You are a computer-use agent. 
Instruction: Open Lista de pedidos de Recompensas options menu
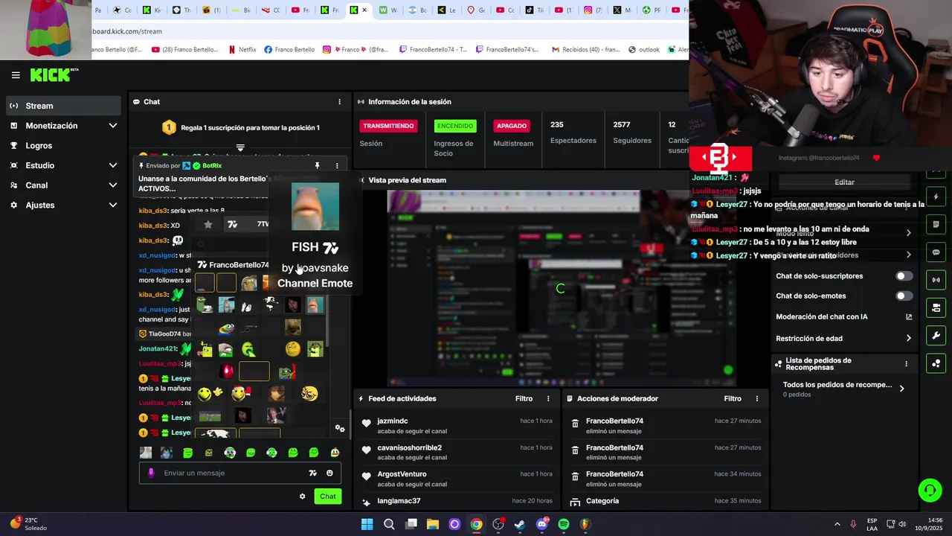906,364
